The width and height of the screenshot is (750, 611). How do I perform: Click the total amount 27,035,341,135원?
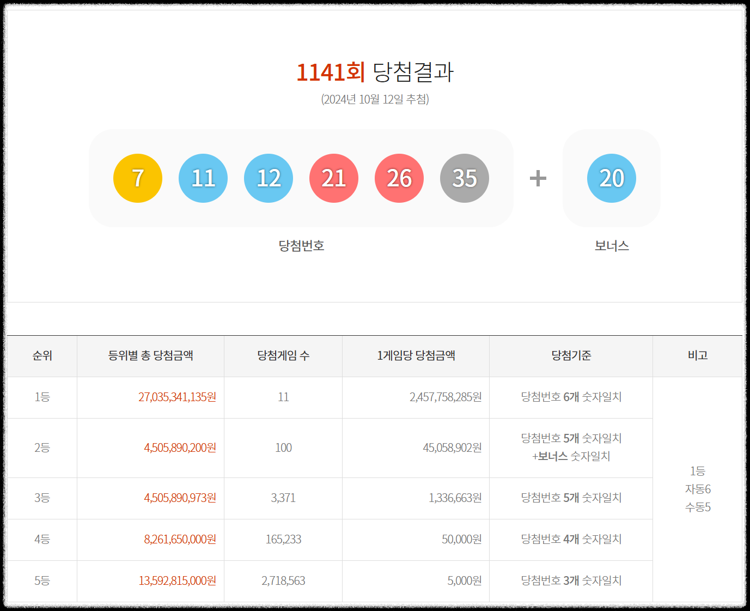(x=177, y=397)
